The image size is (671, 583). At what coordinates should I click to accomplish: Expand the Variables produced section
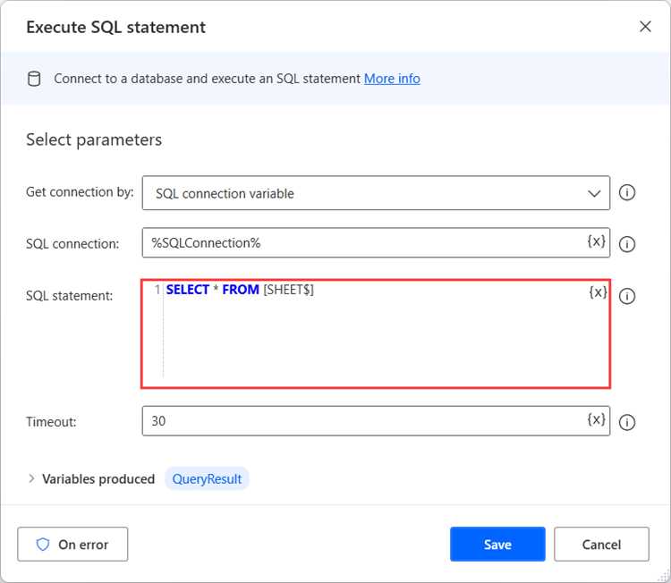[x=32, y=478]
